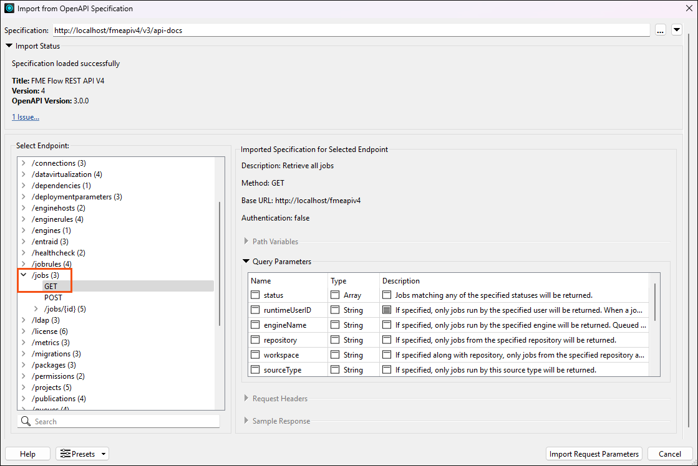
Task: Click the String type icon beside repository
Action: pos(334,340)
